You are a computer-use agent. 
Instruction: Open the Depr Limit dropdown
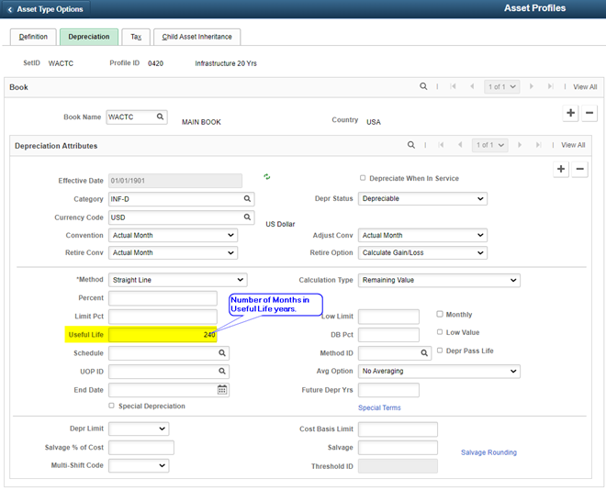pos(139,429)
